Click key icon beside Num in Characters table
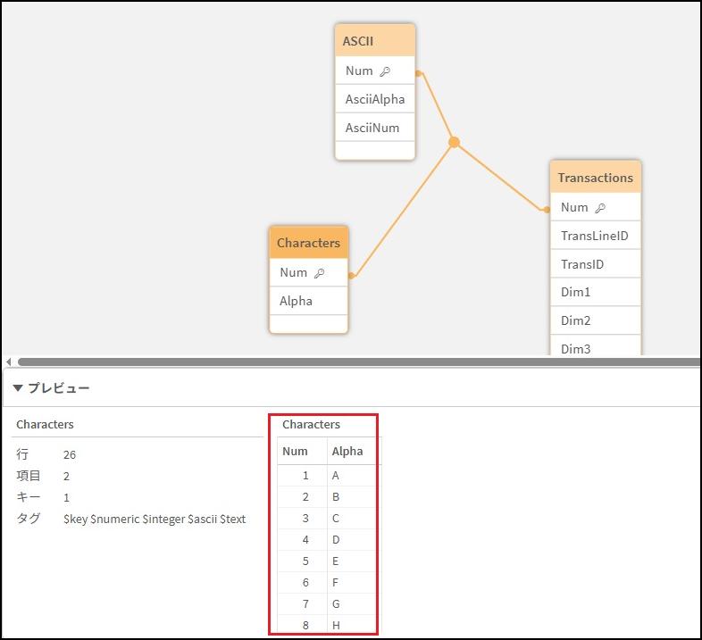Screen dimensions: 702x640 point(319,273)
